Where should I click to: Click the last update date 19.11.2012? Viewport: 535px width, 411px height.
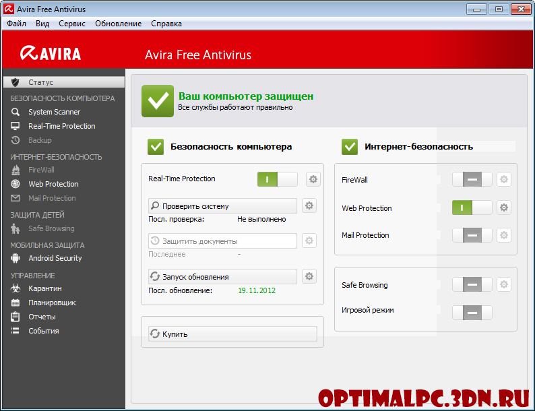pos(257,290)
